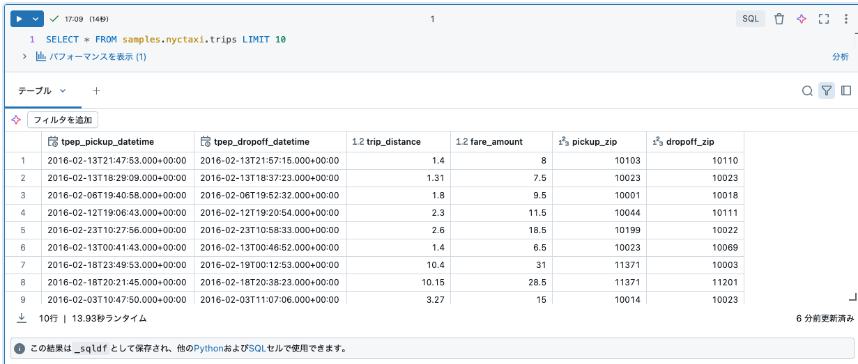Click the fare_amount value 9.5
The height and width of the screenshot is (364, 858).
501,195
